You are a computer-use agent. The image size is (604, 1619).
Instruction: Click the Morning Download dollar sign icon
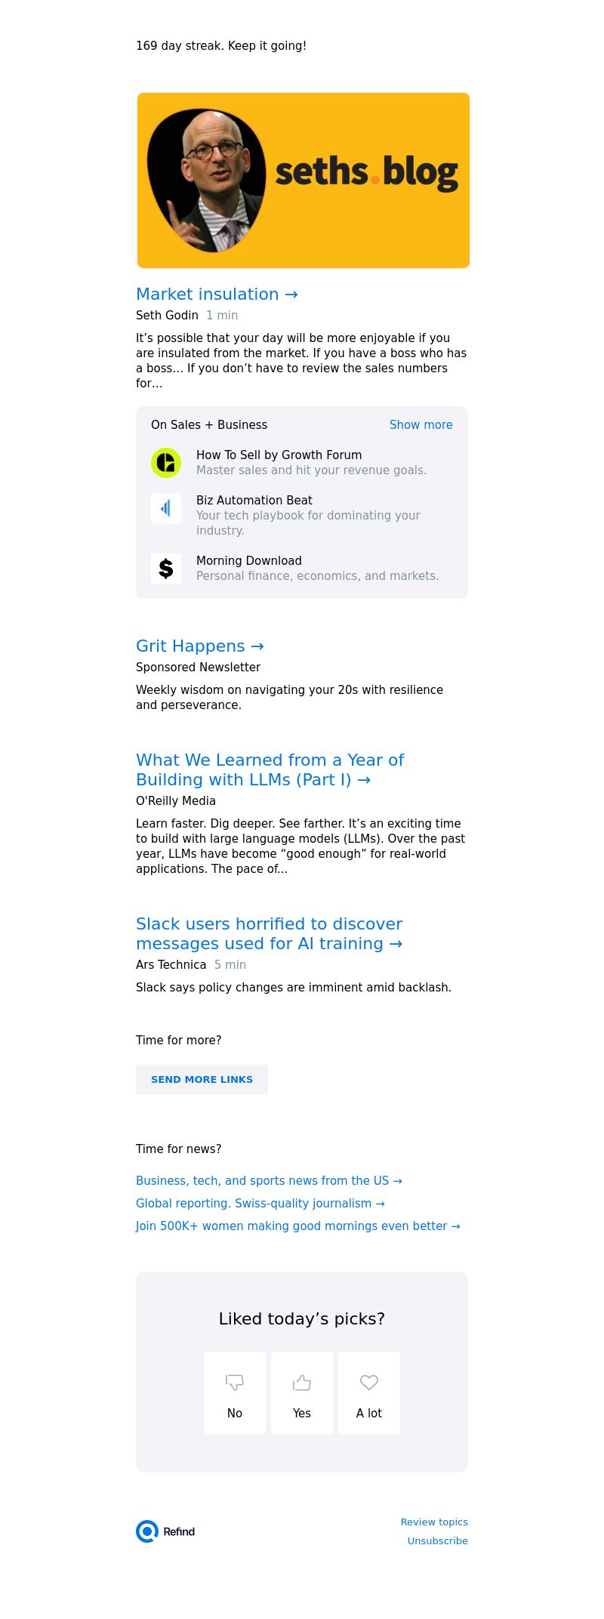166,569
